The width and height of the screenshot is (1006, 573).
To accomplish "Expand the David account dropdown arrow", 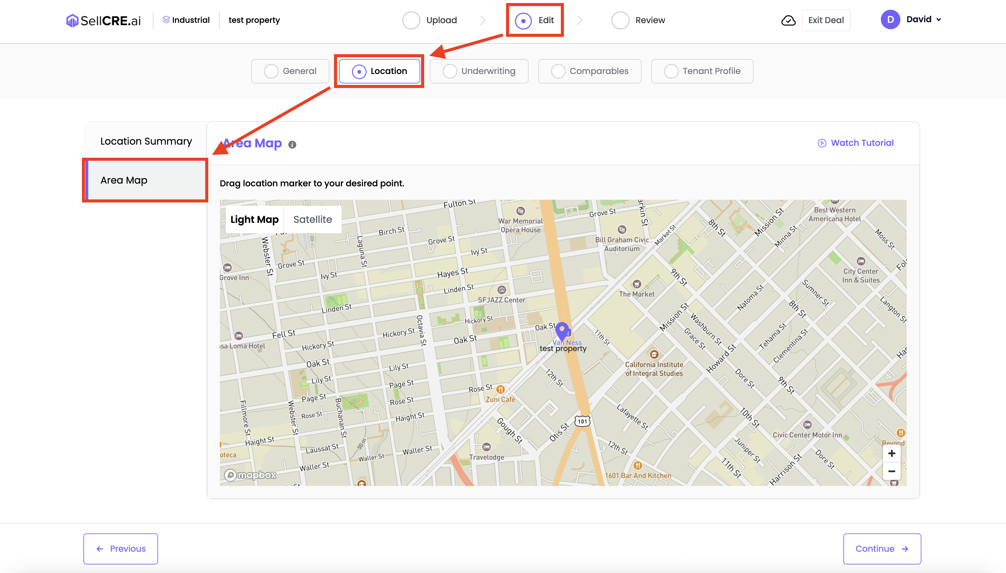I will coord(939,20).
